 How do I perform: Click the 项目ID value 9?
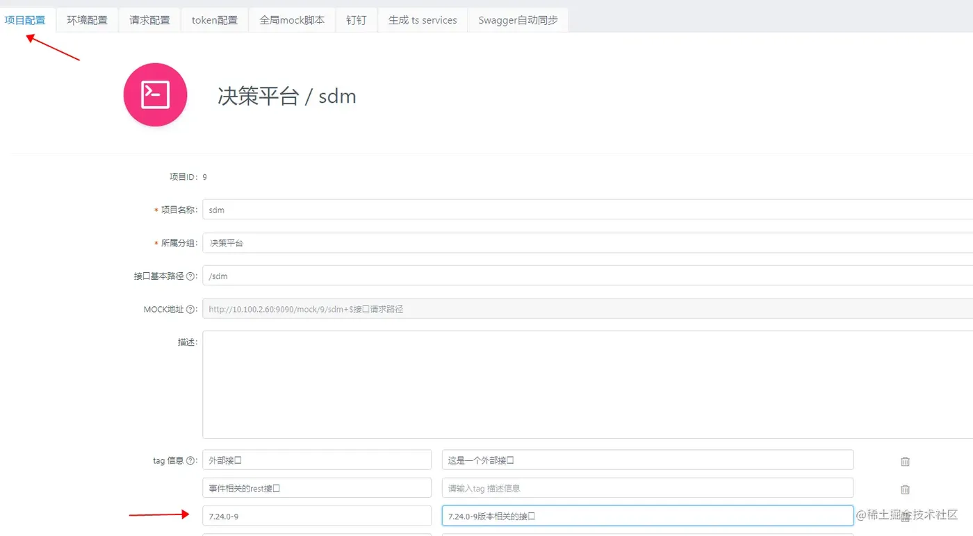[204, 177]
